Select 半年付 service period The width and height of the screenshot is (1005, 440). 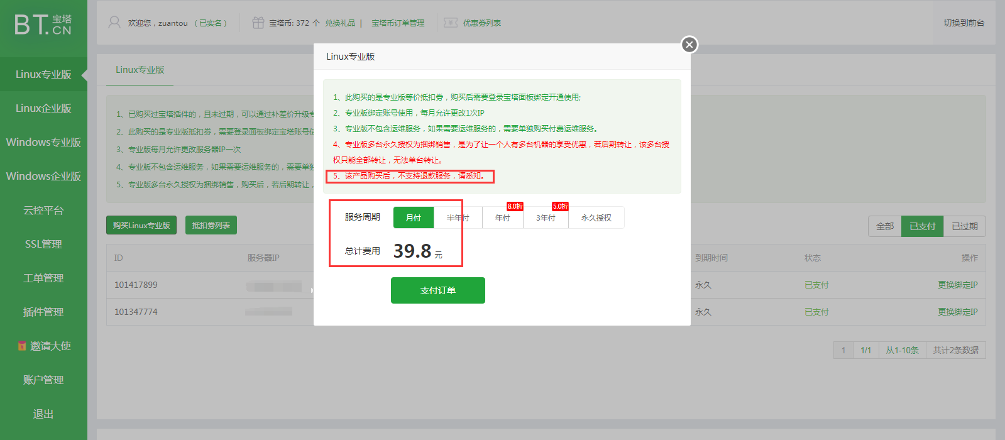tap(458, 217)
